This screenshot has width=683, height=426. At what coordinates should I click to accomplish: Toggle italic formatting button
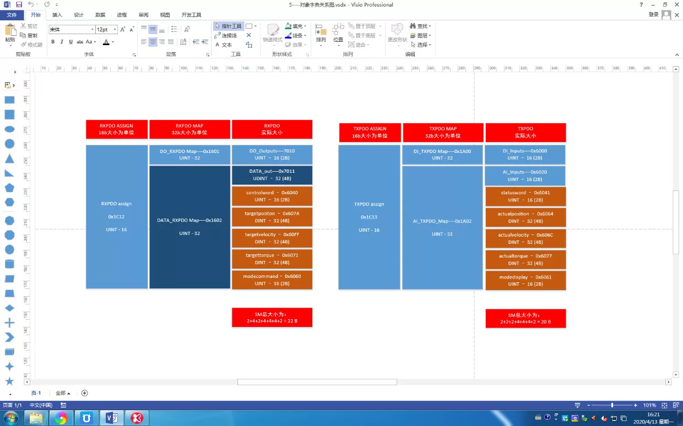tap(62, 42)
